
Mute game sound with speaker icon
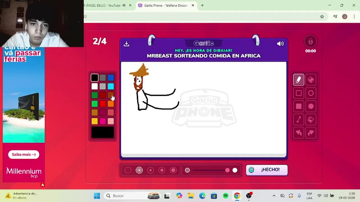tap(280, 44)
